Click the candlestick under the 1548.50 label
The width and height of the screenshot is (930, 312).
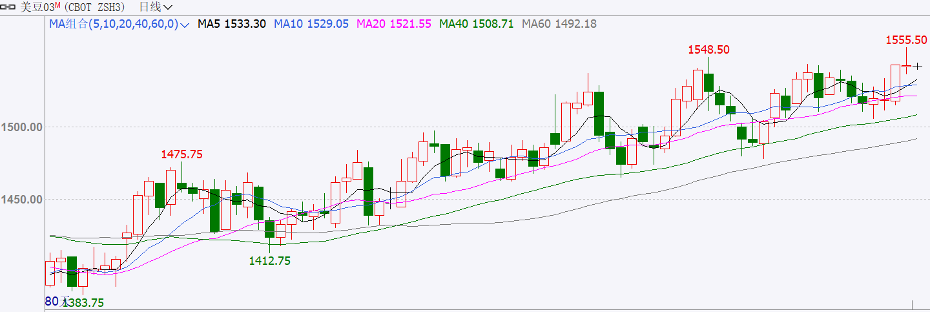(708, 82)
